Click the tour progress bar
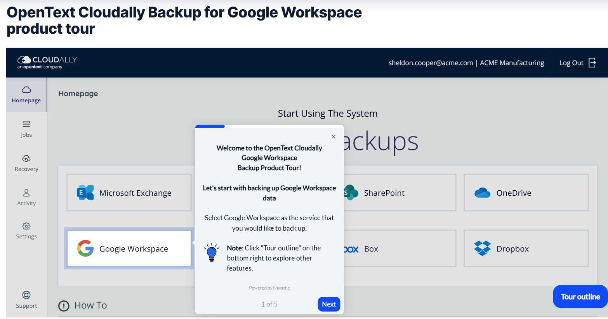The width and height of the screenshot is (608, 319). 269,126
